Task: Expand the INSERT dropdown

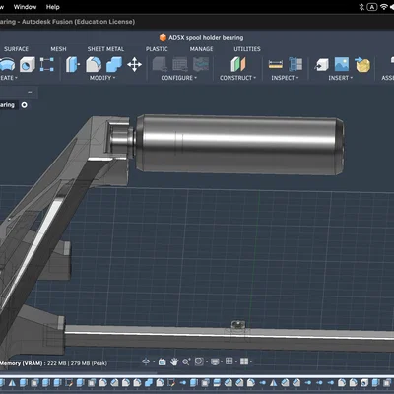Action: [x=341, y=78]
